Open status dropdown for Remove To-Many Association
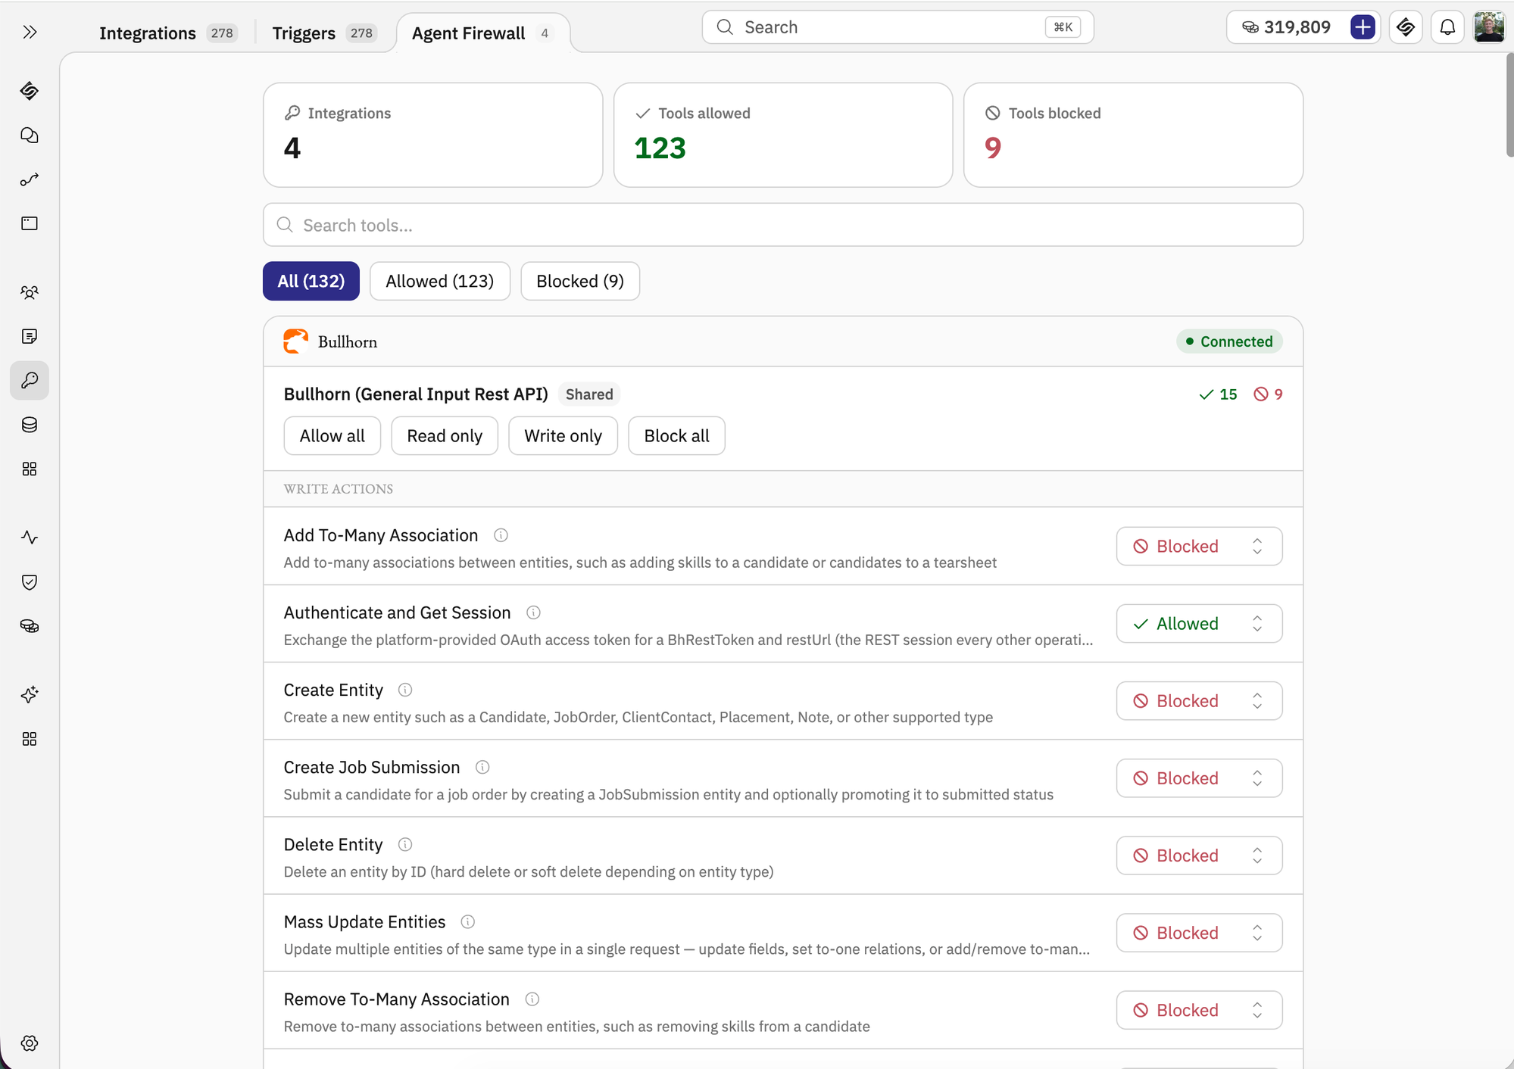 [1199, 1010]
